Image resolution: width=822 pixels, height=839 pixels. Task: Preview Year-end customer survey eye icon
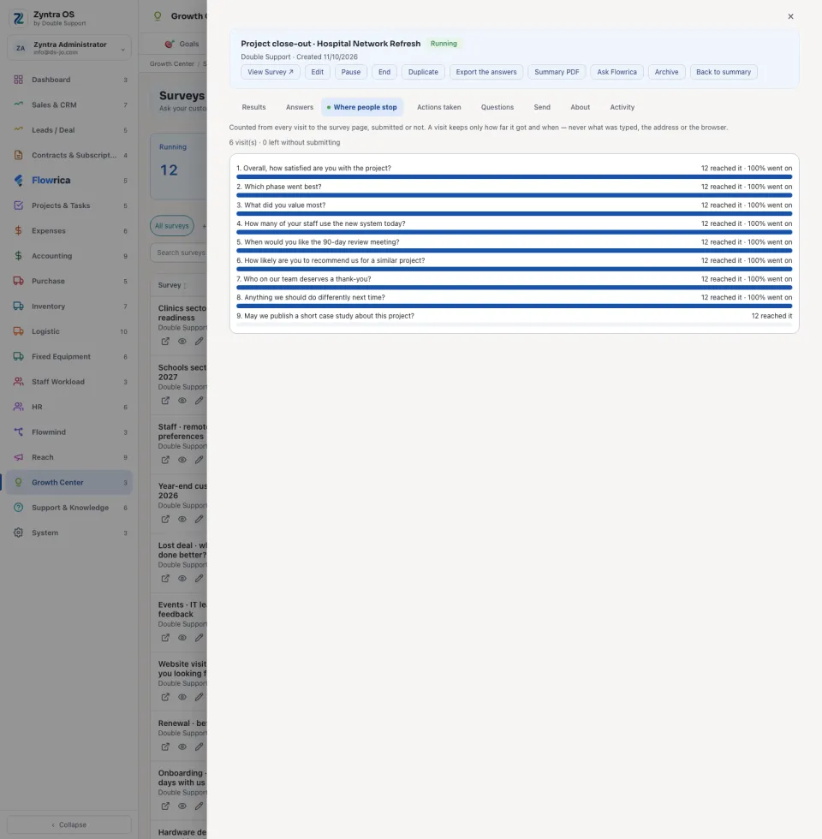click(x=182, y=520)
